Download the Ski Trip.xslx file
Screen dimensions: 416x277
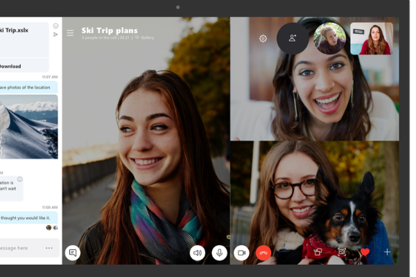tap(10, 66)
